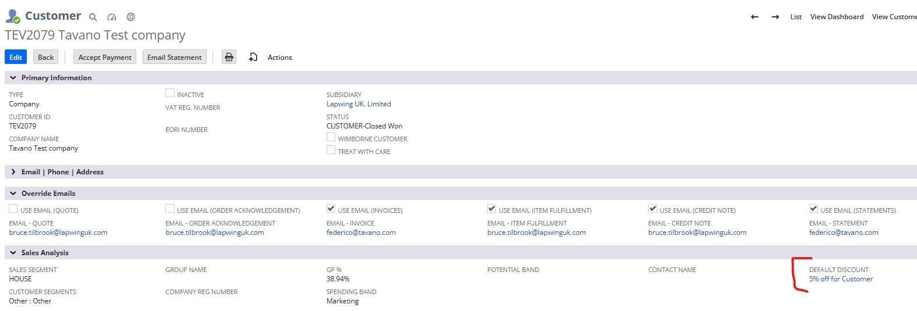Screen dimensions: 917x311
Task: Go to previous record with left arrow
Action: tap(755, 17)
